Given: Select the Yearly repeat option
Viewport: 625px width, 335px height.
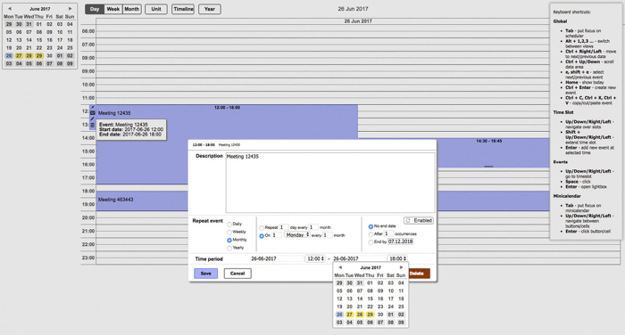Looking at the screenshot, I should (x=229, y=249).
